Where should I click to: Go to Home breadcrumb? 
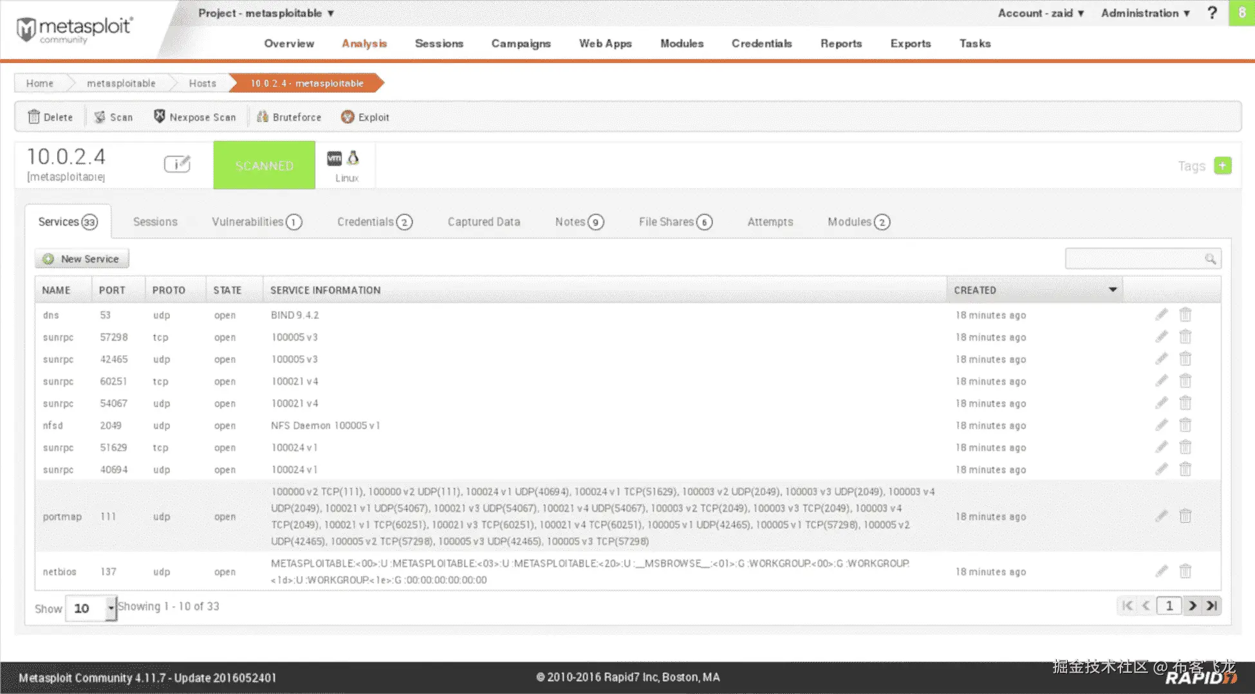(39, 83)
